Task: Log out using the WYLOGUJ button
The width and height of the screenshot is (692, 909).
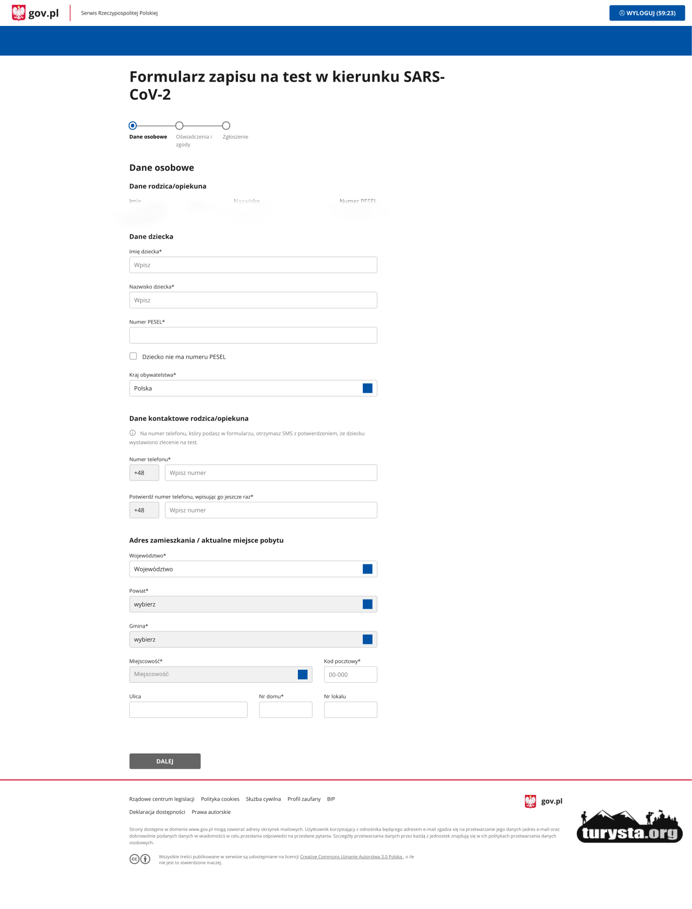Action: pos(647,13)
